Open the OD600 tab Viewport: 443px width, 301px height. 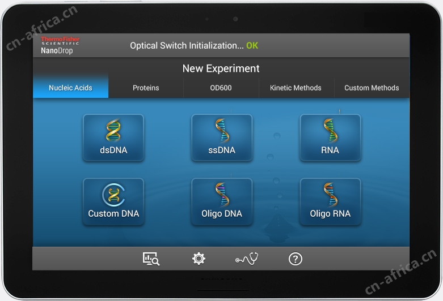pos(221,88)
